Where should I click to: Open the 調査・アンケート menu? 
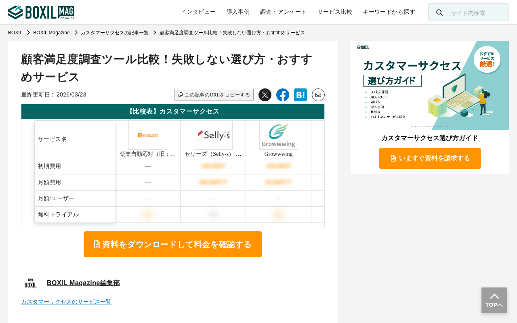[x=284, y=12]
